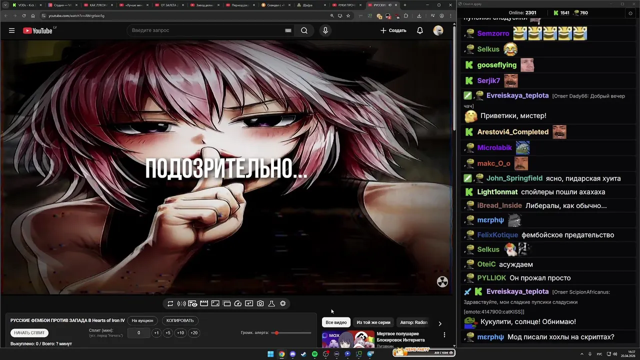
Task: Click chat username 'John_Springfield'
Action: click(x=514, y=178)
